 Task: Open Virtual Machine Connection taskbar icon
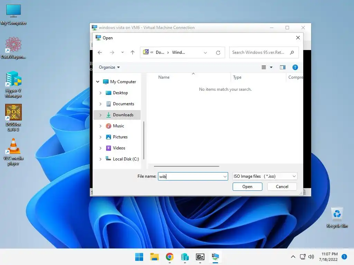tap(215, 257)
